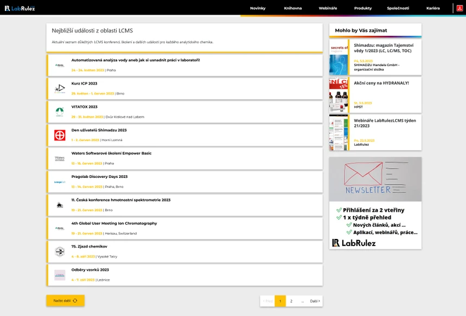Click the Shimadzu logo for Den uživatelů event
The image size is (466, 316).
click(x=60, y=136)
